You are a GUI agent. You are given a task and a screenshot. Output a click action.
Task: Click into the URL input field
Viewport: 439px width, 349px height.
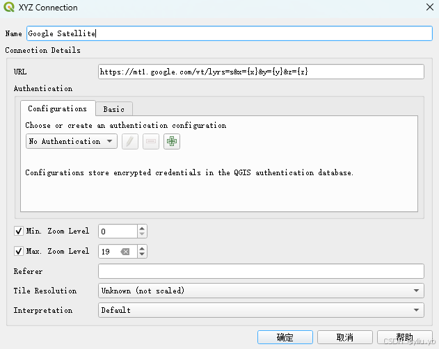261,72
